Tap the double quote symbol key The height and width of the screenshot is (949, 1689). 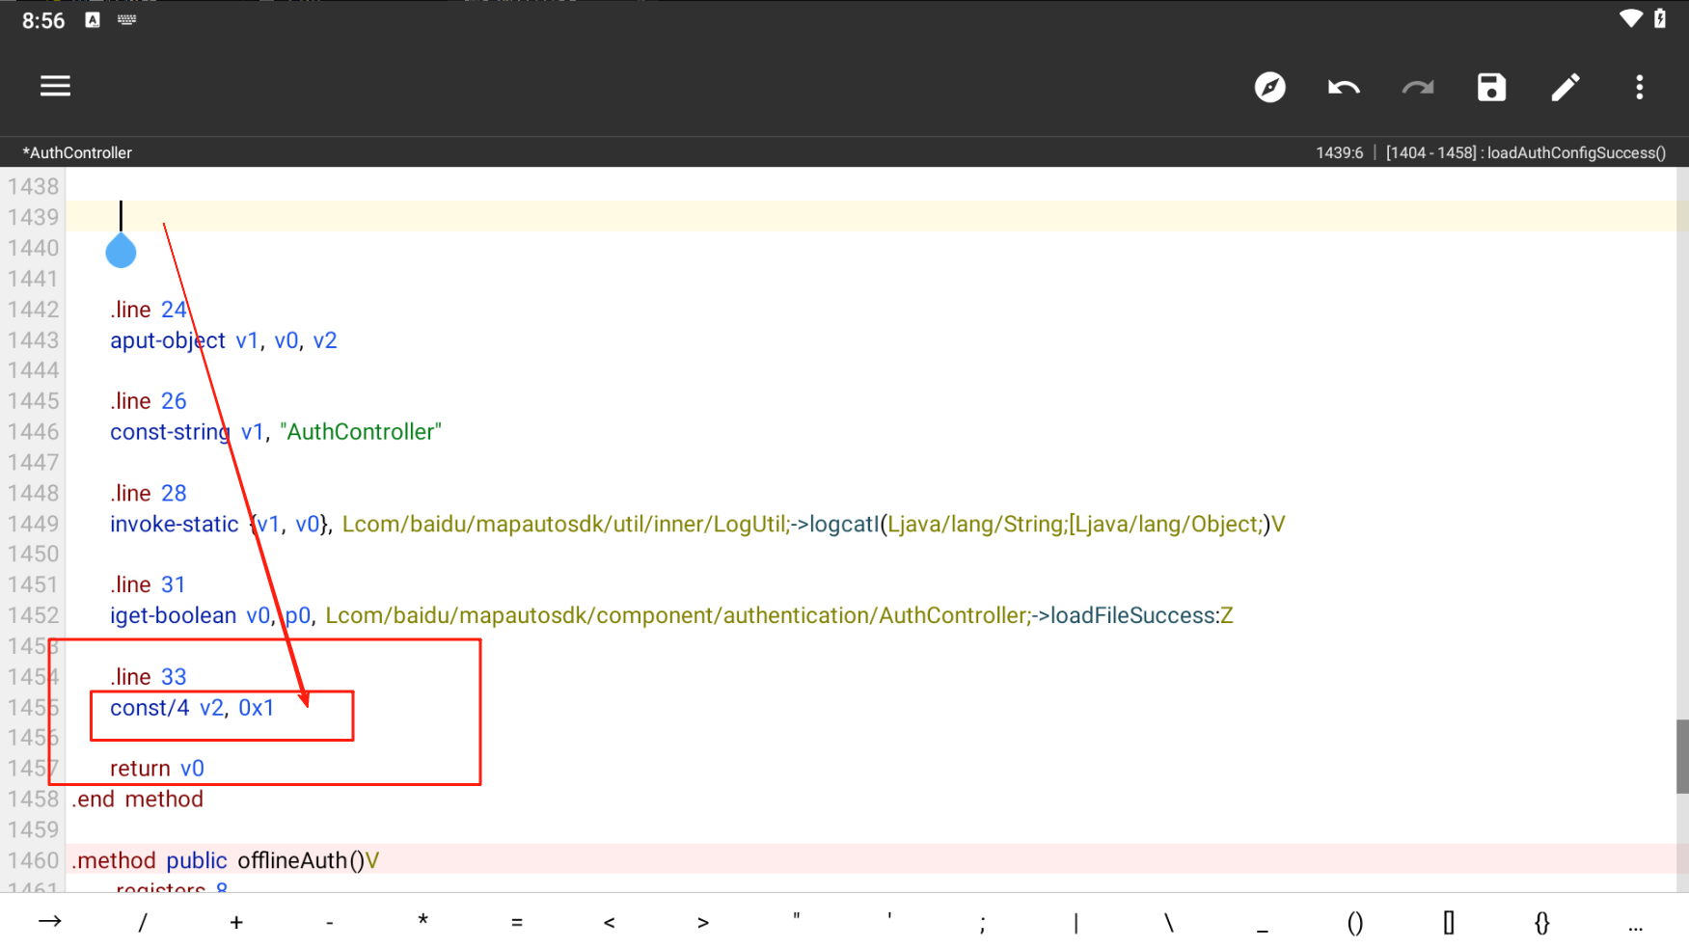797,917
